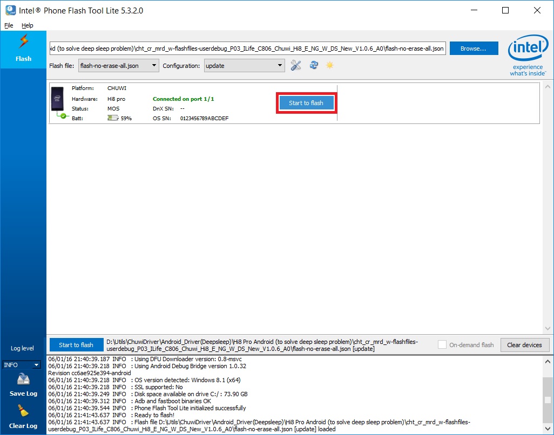This screenshot has width=554, height=435.
Task: Open the Help menu
Action: click(27, 25)
